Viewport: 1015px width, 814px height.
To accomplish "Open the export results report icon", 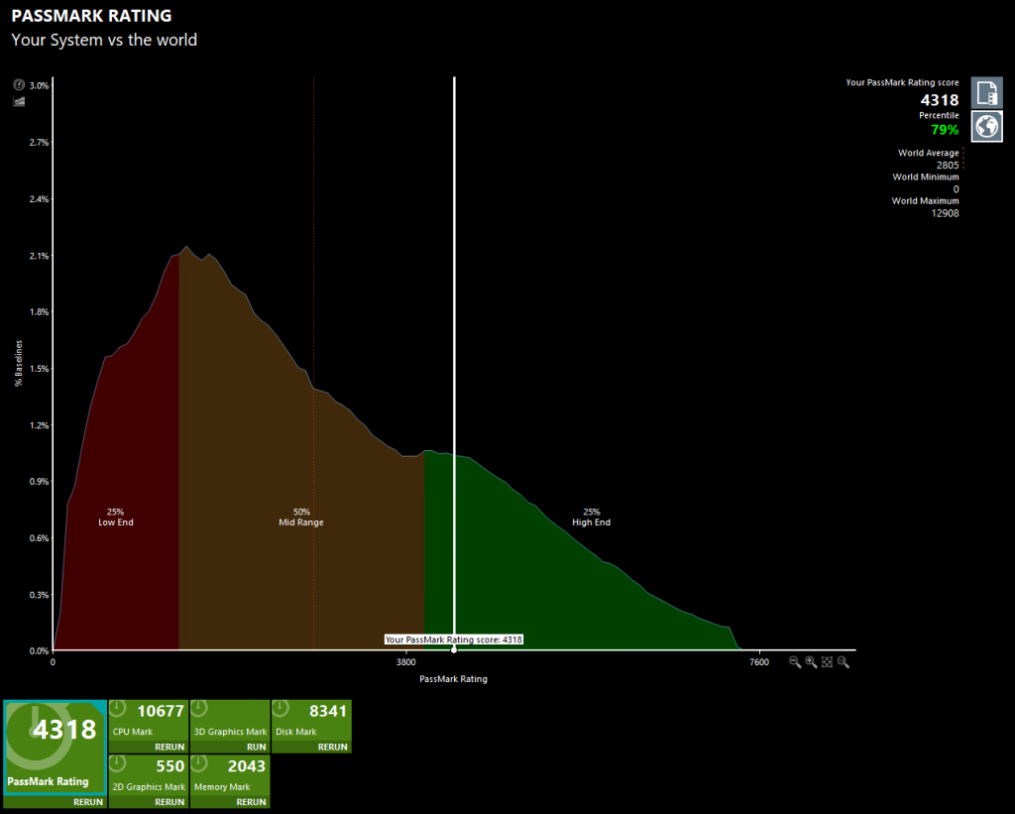I will 986,92.
